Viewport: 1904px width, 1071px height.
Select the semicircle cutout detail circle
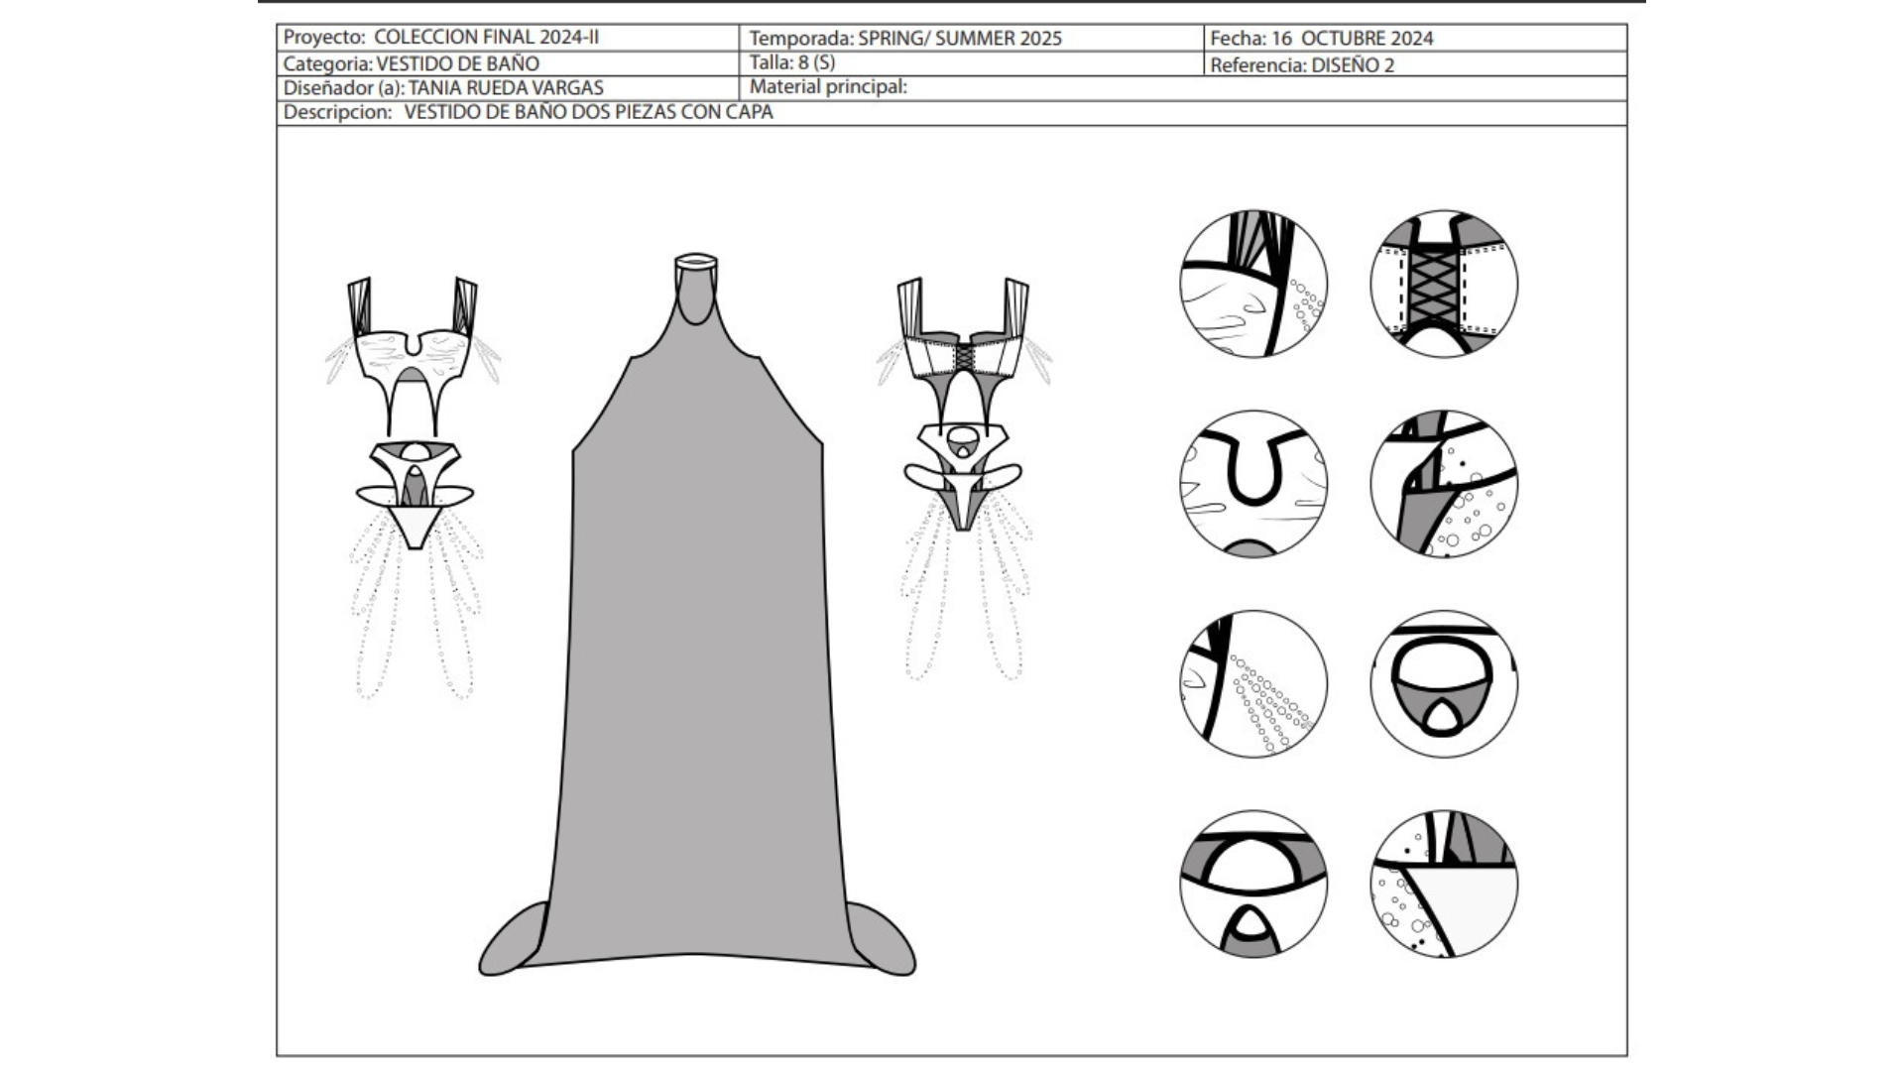(1253, 884)
